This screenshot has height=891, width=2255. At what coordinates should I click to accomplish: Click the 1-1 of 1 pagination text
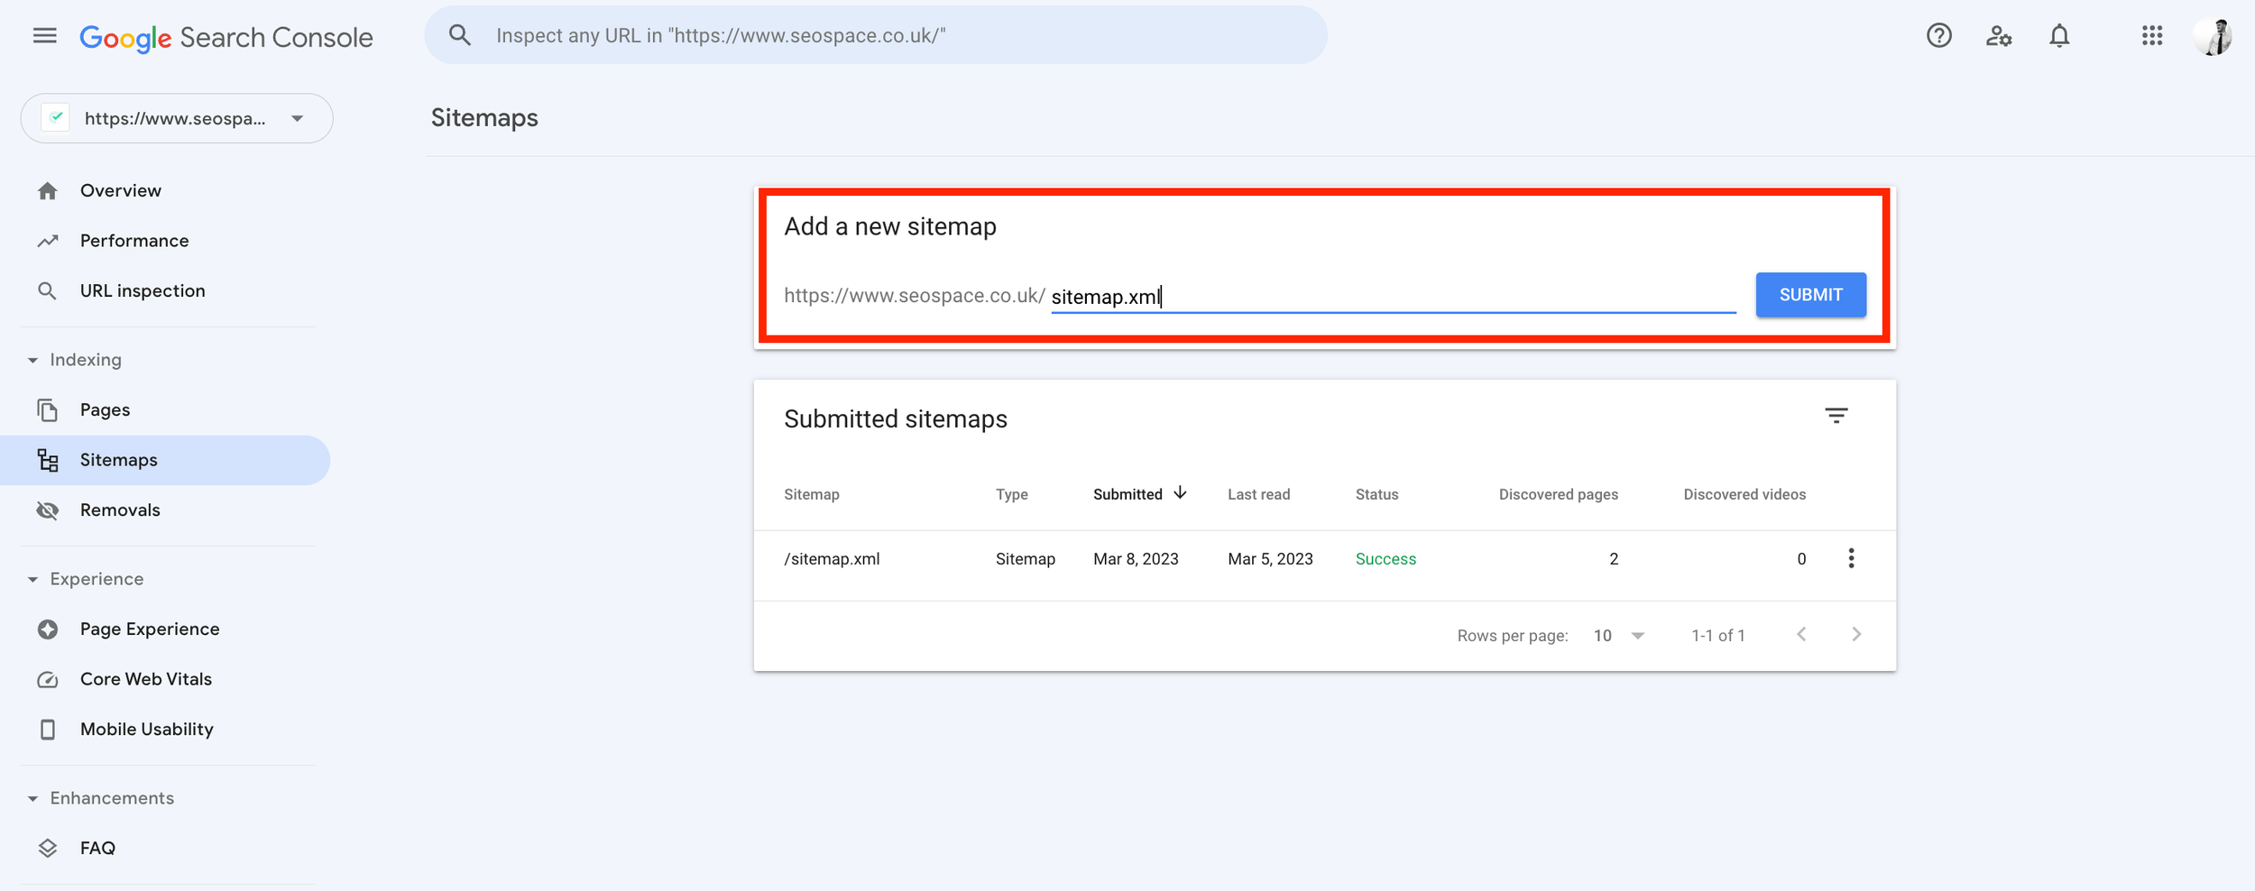(1717, 636)
